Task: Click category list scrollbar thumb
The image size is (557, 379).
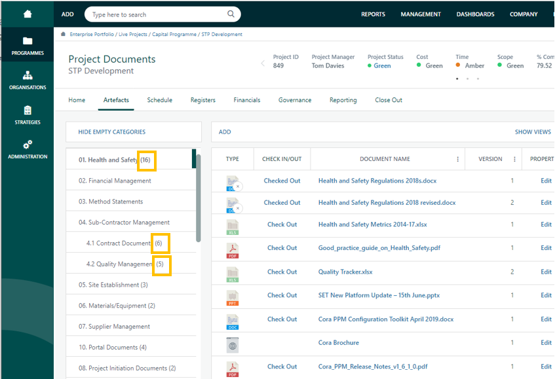Action: pyautogui.click(x=199, y=198)
